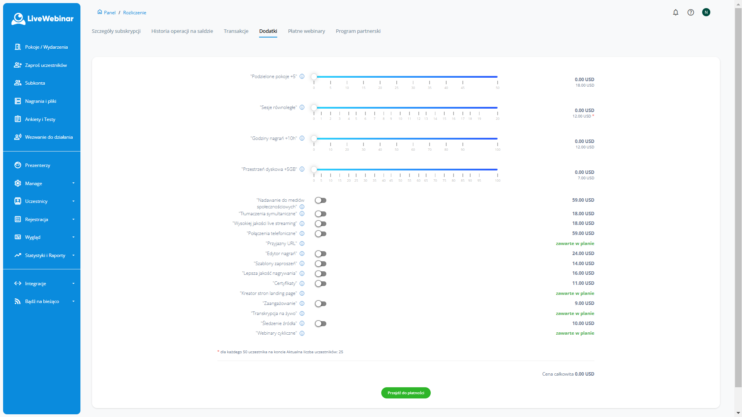Click the Subkonta sidebar icon
The height and width of the screenshot is (417, 742).
click(x=18, y=83)
